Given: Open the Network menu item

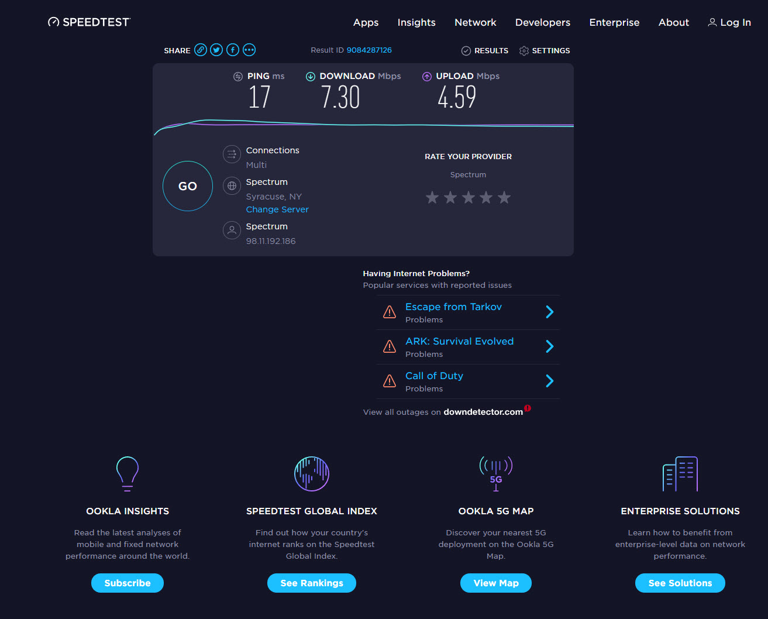Looking at the screenshot, I should (475, 22).
